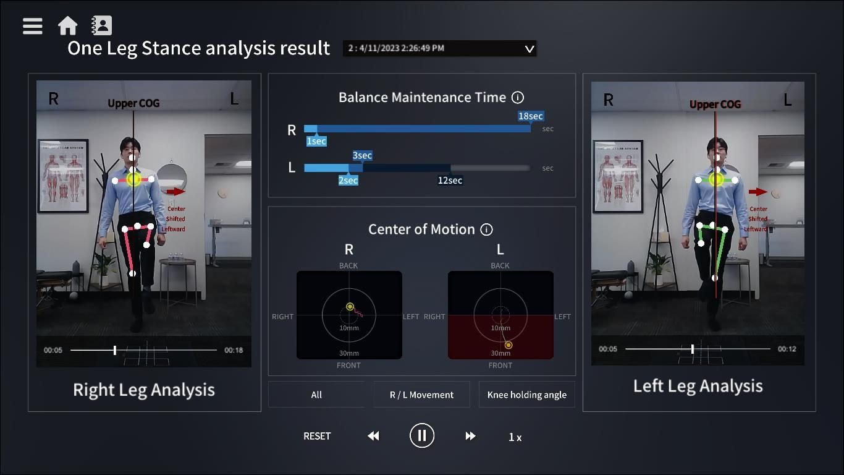Show Balance Maintenance Time info
Image resolution: width=844 pixels, height=475 pixels.
point(518,97)
